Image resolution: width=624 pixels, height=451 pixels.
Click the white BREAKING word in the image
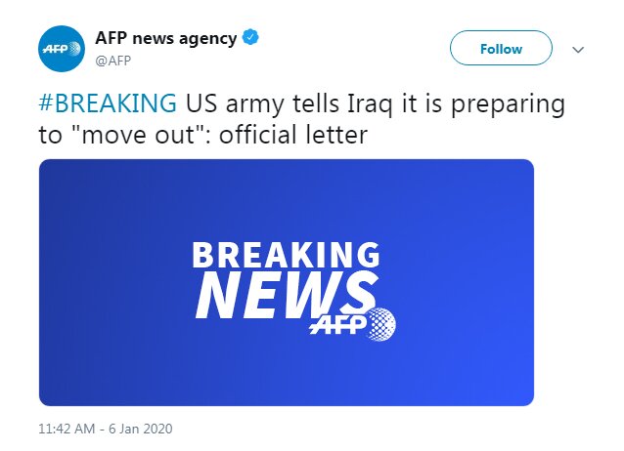287,255
